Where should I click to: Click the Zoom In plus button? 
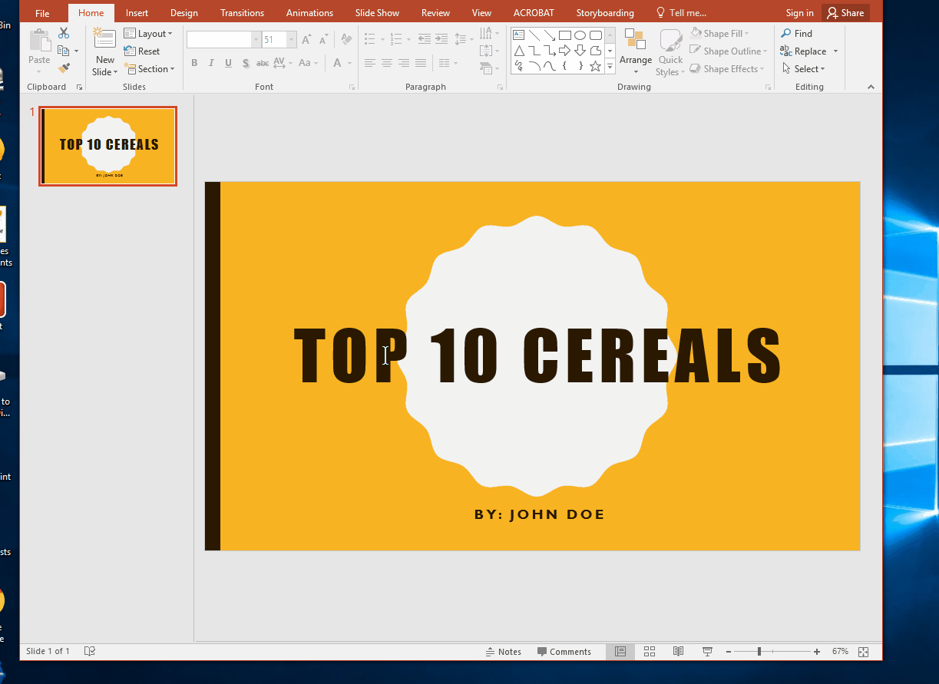tap(817, 651)
